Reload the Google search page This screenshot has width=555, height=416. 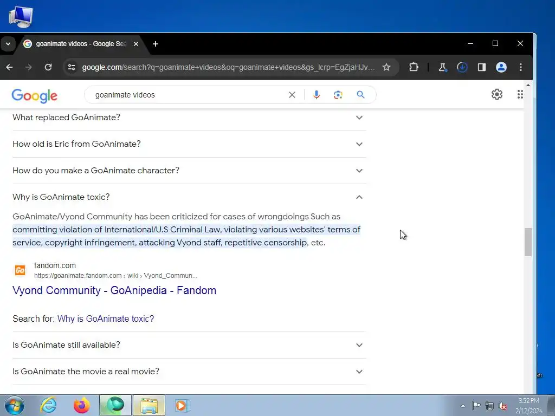coord(48,67)
